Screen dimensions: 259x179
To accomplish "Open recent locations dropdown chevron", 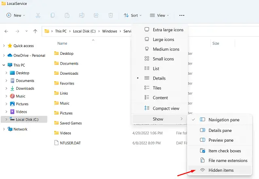I will (26, 31).
